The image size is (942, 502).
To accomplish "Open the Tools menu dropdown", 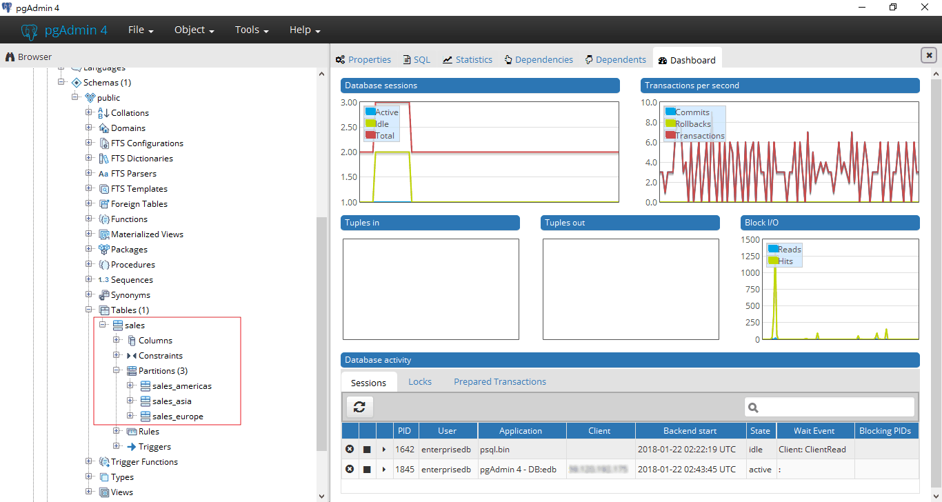I will tap(251, 30).
